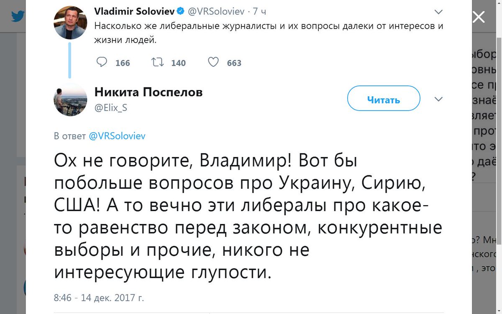Image resolution: width=502 pixels, height=314 pixels.
Task: Close the tweet overlay with X
Action: tap(478, 17)
